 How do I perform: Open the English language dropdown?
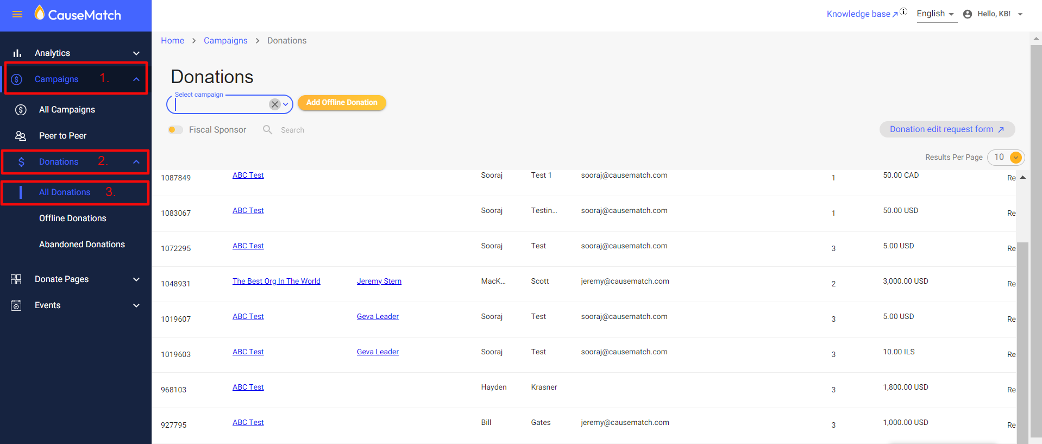pos(936,14)
